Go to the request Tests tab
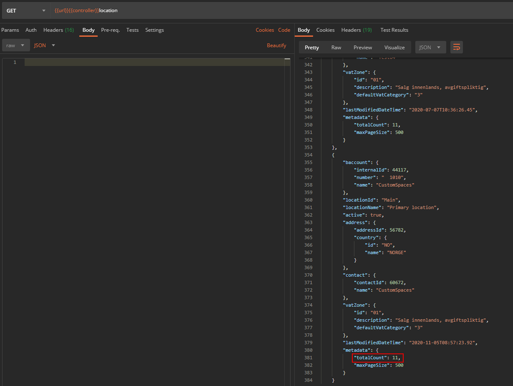Screen dimensions: 513x386 point(132,30)
